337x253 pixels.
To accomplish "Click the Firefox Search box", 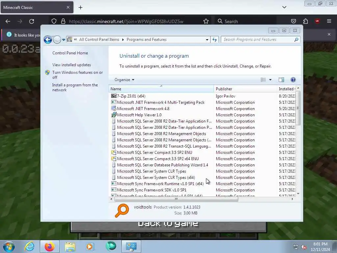I will pyautogui.click(x=246, y=21).
